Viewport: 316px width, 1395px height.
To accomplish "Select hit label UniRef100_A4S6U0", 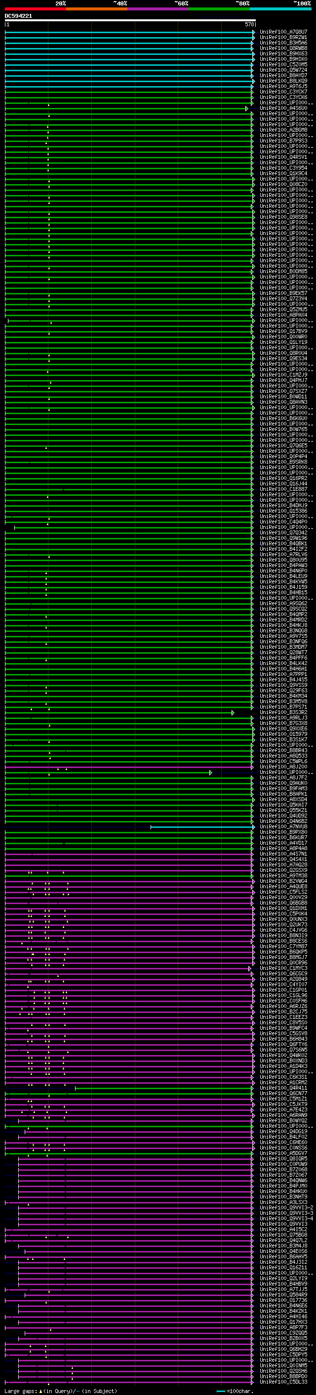I will click(x=283, y=108).
